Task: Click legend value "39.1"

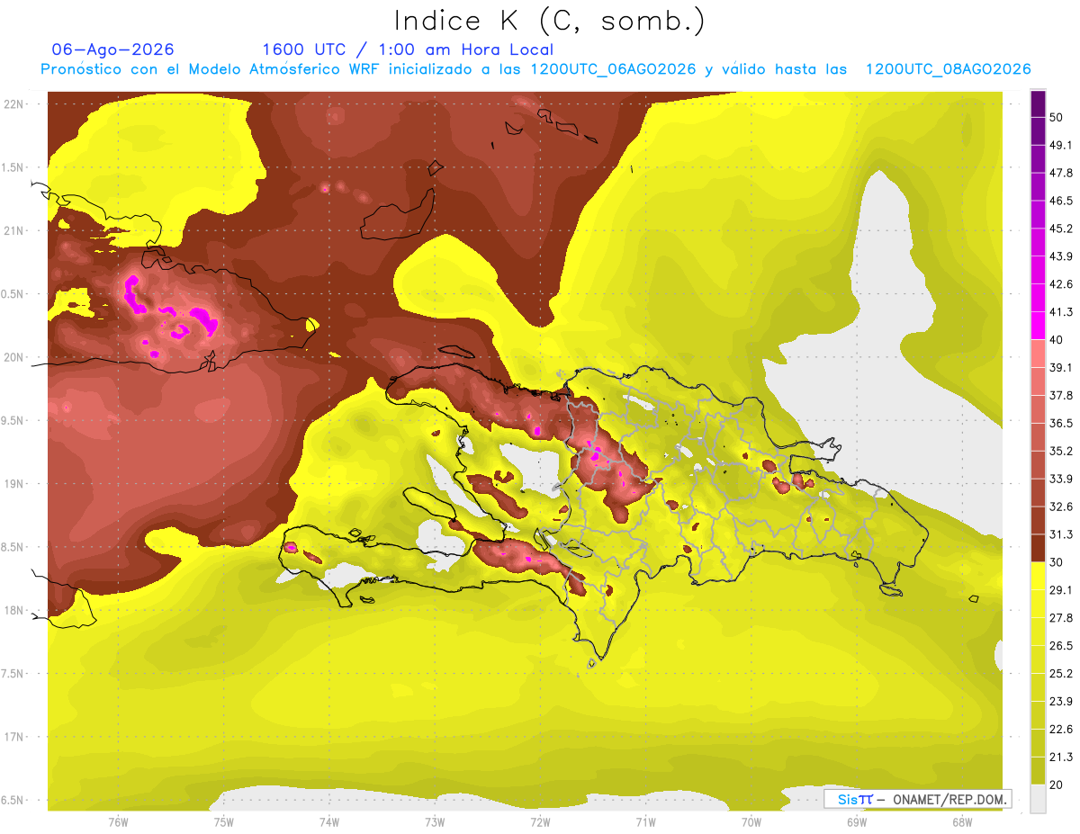Action: click(1061, 367)
